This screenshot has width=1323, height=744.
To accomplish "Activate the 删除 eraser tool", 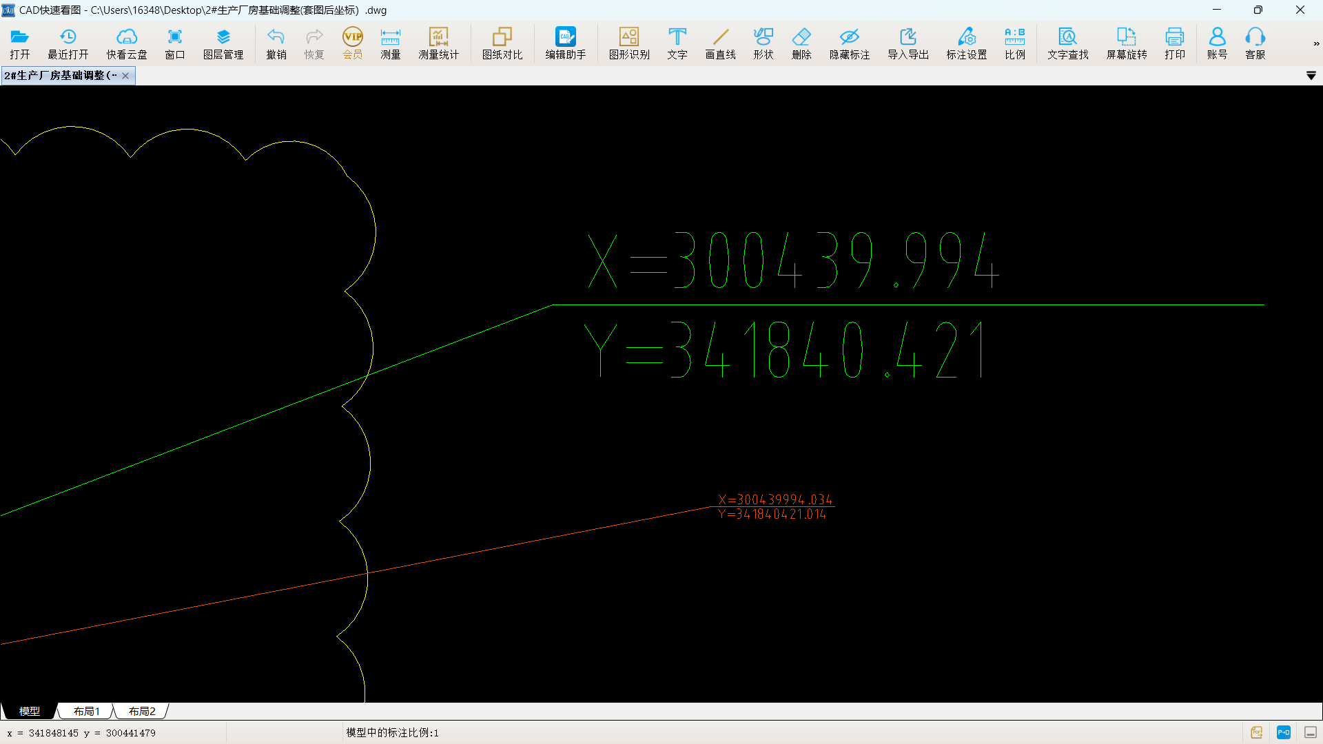I will point(801,43).
